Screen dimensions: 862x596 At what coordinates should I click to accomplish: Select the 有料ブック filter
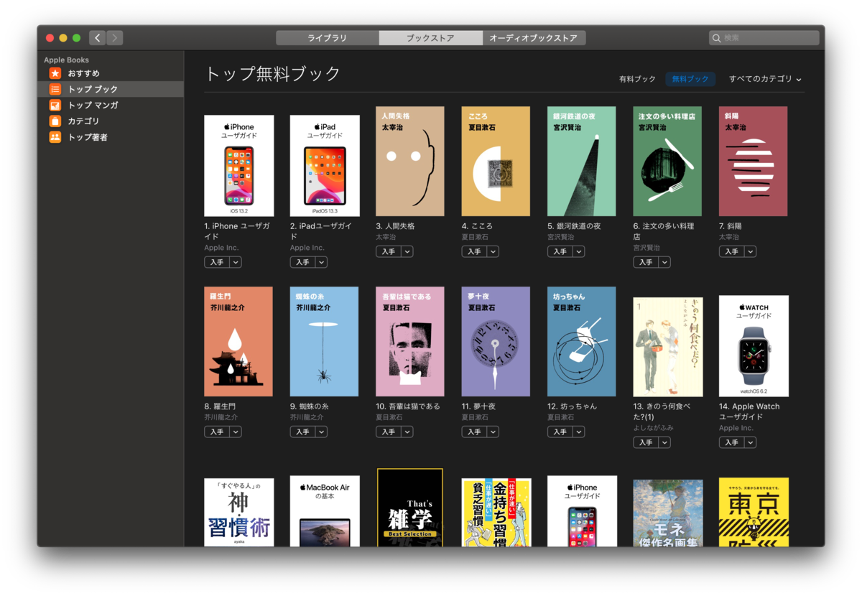click(638, 79)
